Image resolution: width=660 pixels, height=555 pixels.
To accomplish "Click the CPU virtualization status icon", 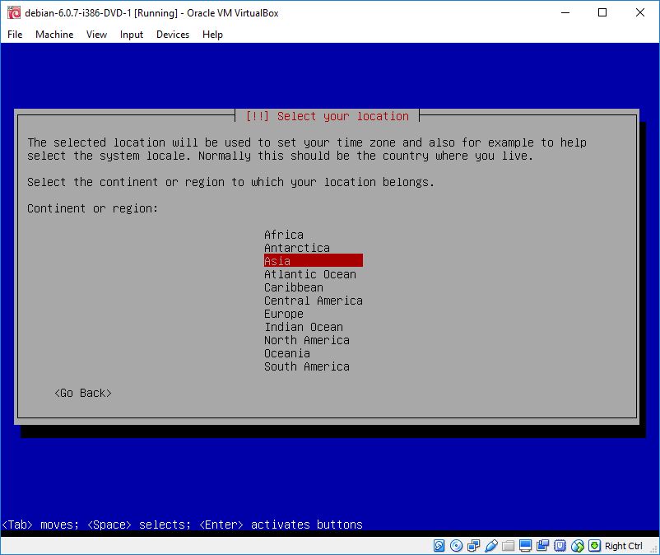I will point(560,546).
